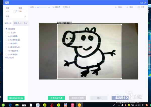Close the 裁剪 crop window
Viewport: 151px width, 107px height.
[145, 2]
